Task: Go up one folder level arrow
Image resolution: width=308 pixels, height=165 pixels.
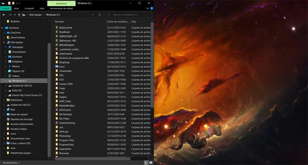Action: (x=19, y=15)
